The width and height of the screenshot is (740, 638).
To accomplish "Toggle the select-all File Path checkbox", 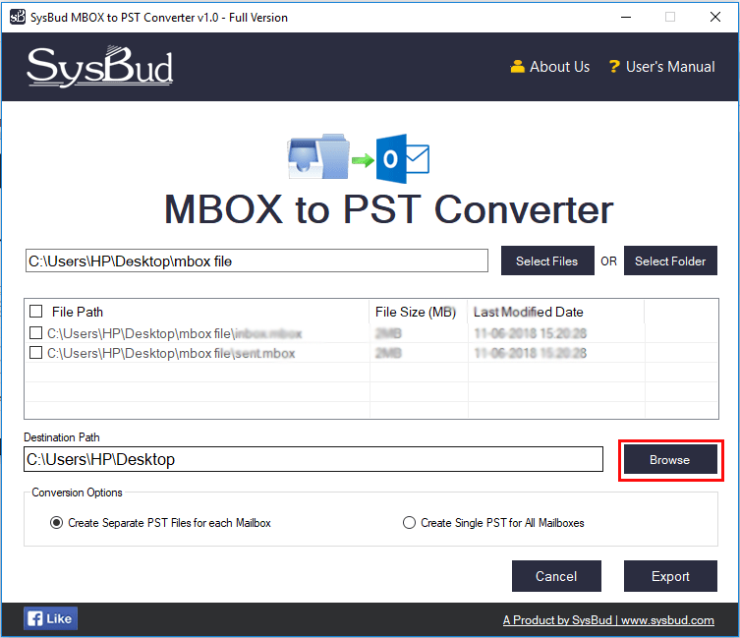I will coord(35,312).
